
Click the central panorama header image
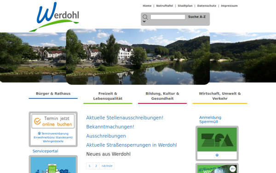(x=138, y=57)
